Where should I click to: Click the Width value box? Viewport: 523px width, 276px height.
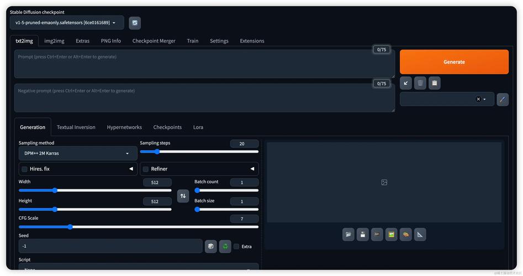[157, 182]
